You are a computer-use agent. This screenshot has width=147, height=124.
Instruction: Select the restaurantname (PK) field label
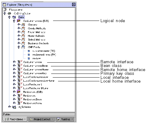(x=44, y=55)
